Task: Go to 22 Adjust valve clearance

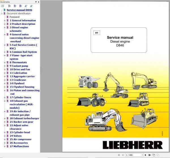Action: pyautogui.click(x=19, y=127)
